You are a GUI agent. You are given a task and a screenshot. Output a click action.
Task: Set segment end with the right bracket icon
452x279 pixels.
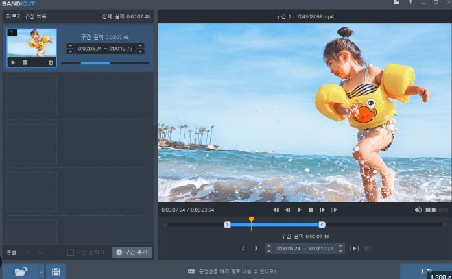tap(256, 249)
